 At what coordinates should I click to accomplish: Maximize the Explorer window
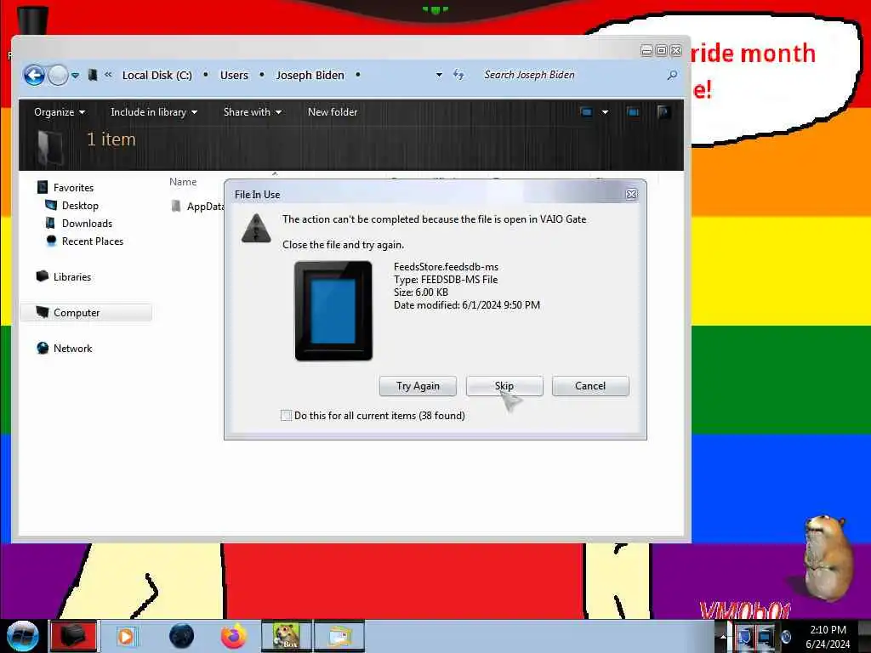coord(661,50)
